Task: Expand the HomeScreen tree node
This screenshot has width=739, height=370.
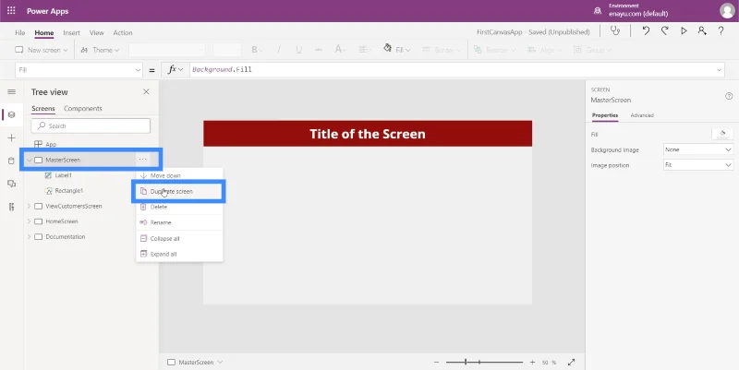Action: pyautogui.click(x=30, y=221)
